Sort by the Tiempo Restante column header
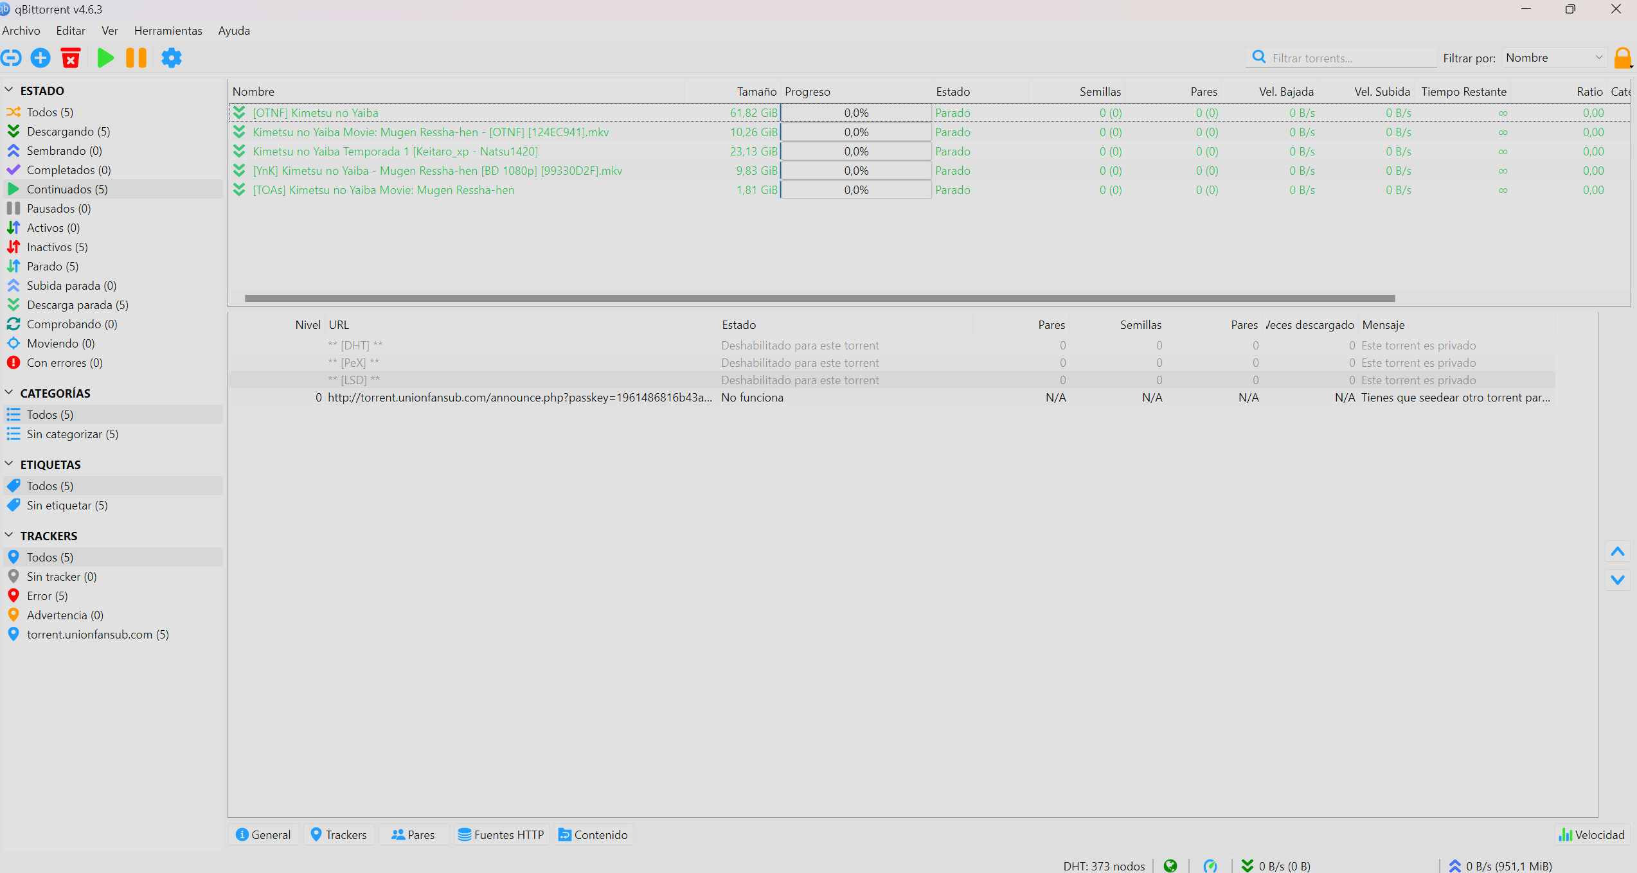This screenshot has width=1637, height=873. tap(1463, 92)
